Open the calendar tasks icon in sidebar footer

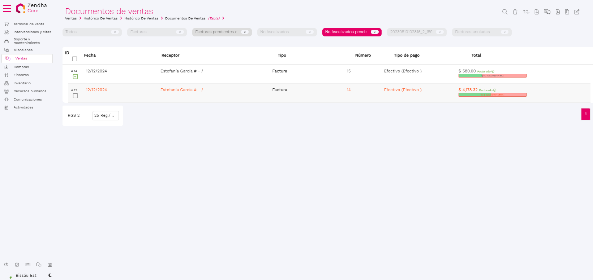point(17,265)
